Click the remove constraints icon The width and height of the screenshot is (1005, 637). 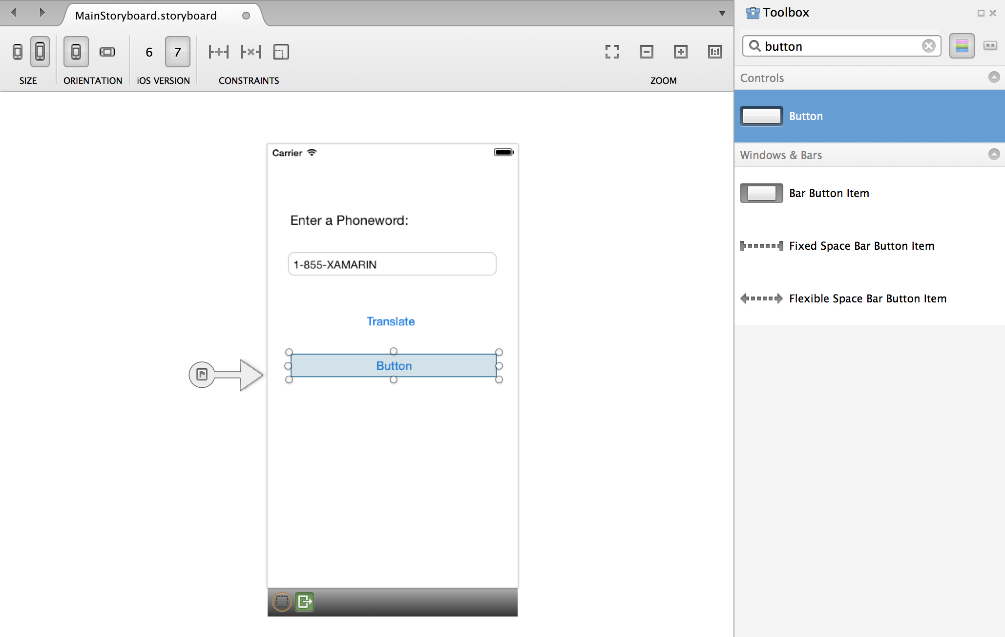251,52
